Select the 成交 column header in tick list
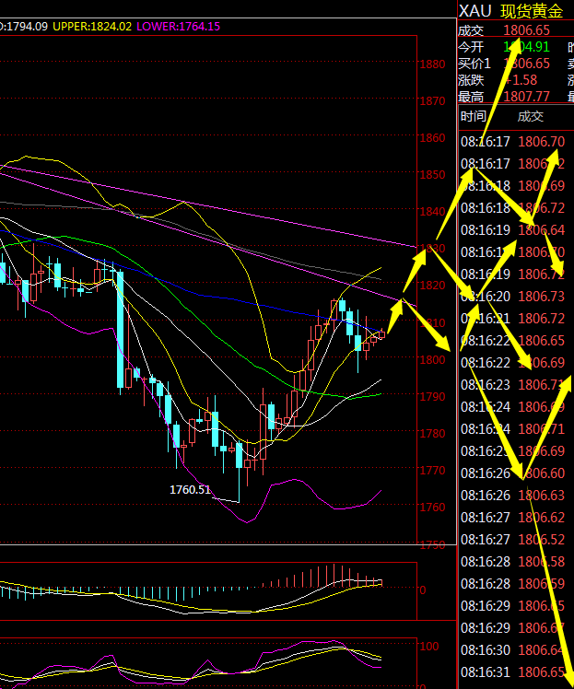Screen dimensions: 574x689 (x=530, y=116)
